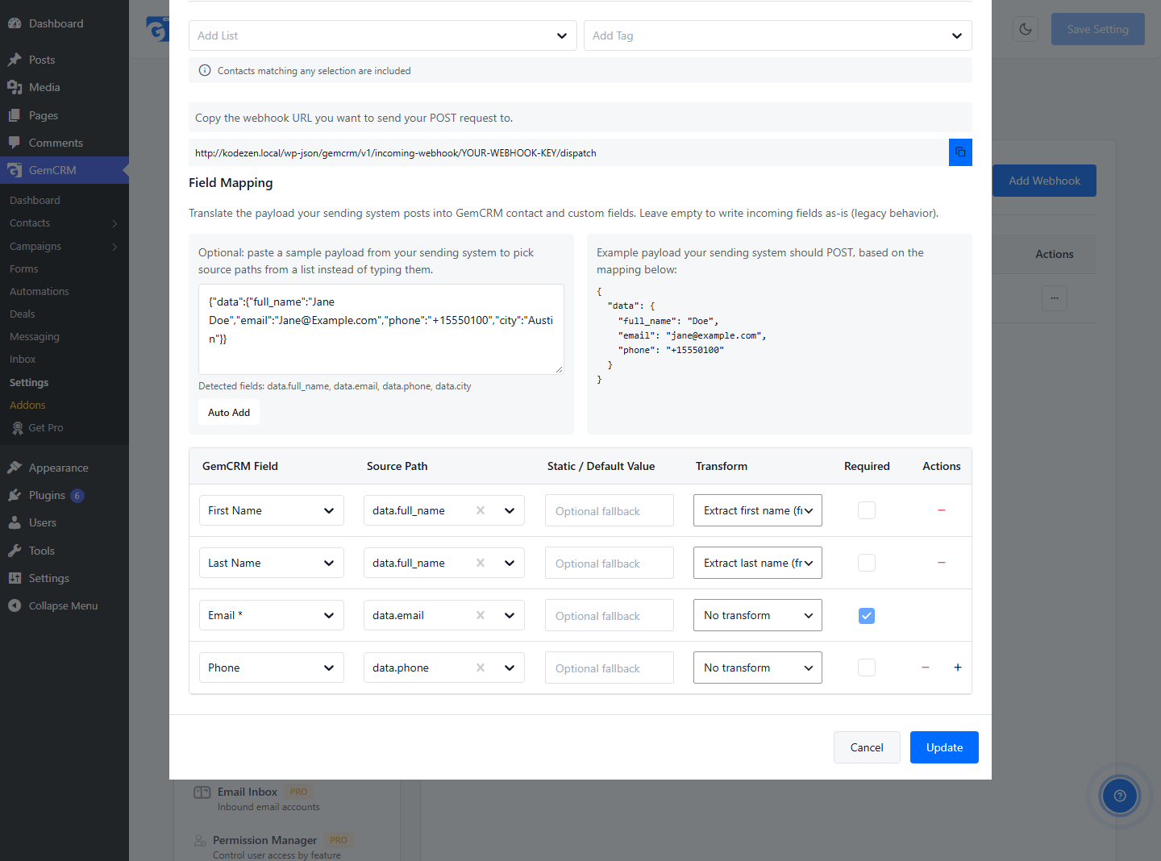Focus First Name optional fallback field
Screen dimensions: 1161x861
tap(610, 510)
